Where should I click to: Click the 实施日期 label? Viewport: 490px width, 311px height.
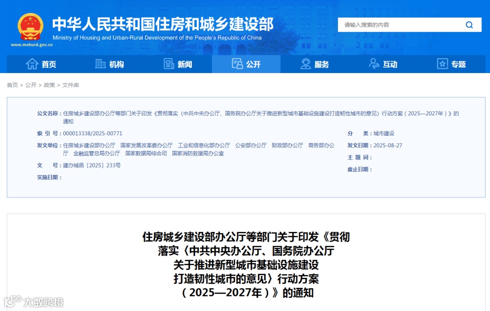pos(49,178)
